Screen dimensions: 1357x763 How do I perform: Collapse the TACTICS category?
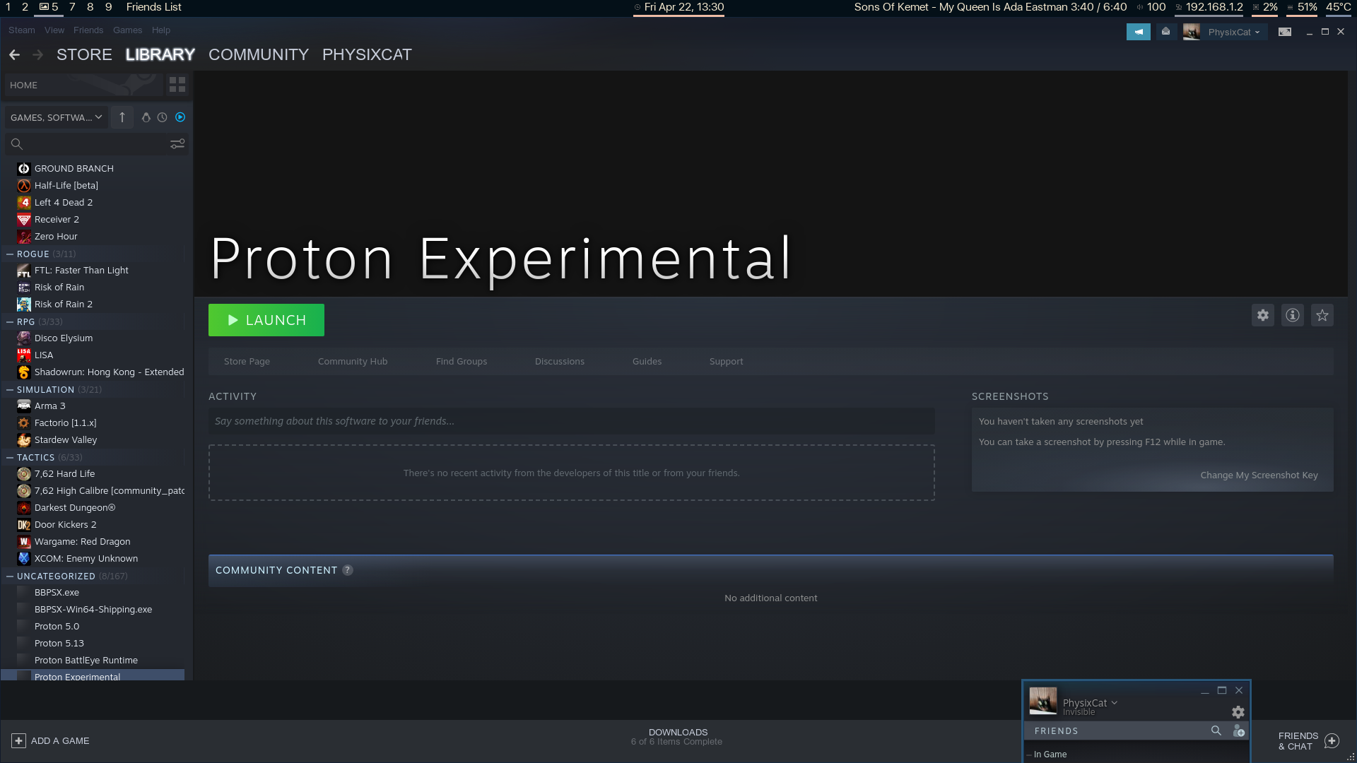point(10,457)
